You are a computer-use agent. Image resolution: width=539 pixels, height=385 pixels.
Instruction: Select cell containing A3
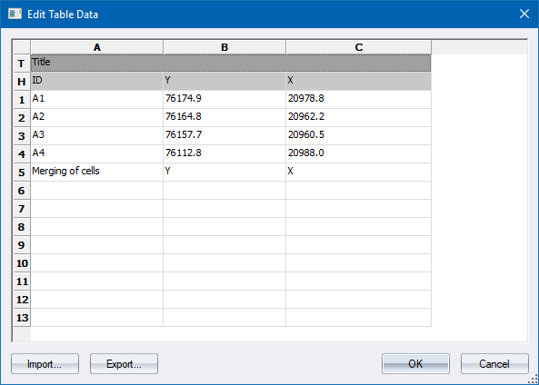coord(97,136)
